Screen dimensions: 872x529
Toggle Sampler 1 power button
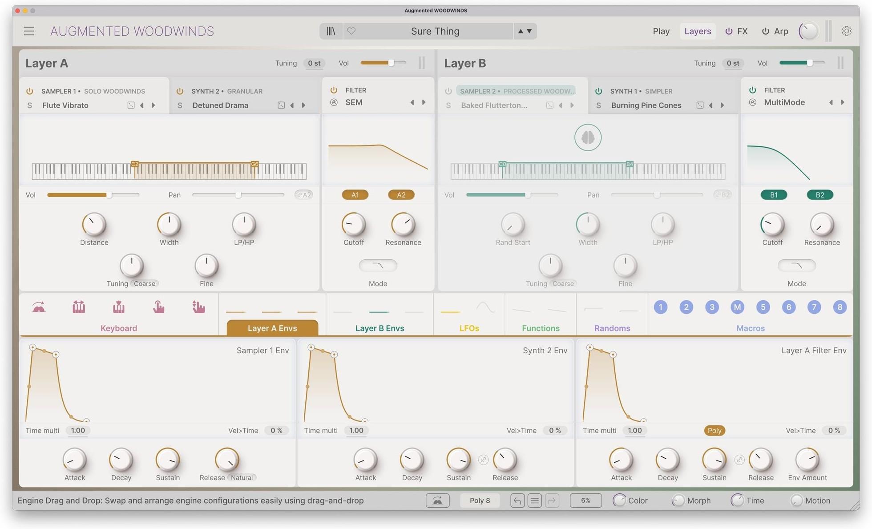pos(30,91)
